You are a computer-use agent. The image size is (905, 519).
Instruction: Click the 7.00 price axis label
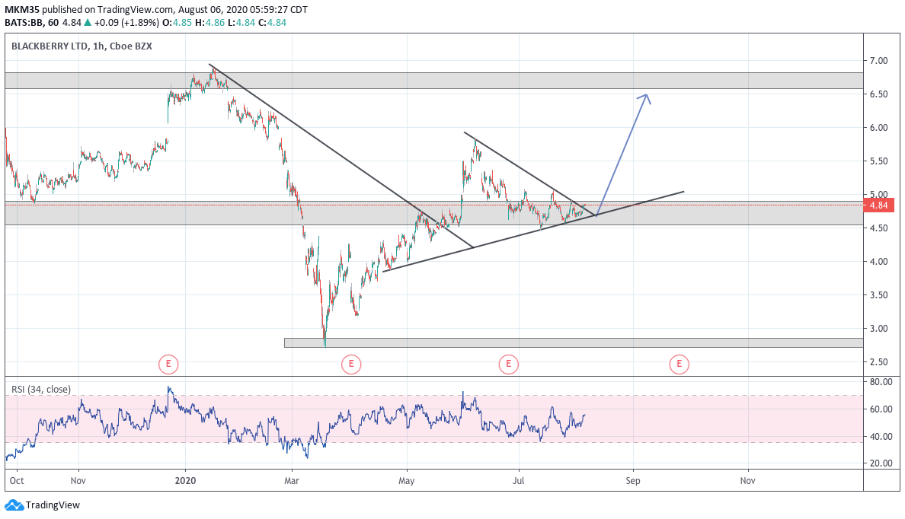click(x=878, y=61)
